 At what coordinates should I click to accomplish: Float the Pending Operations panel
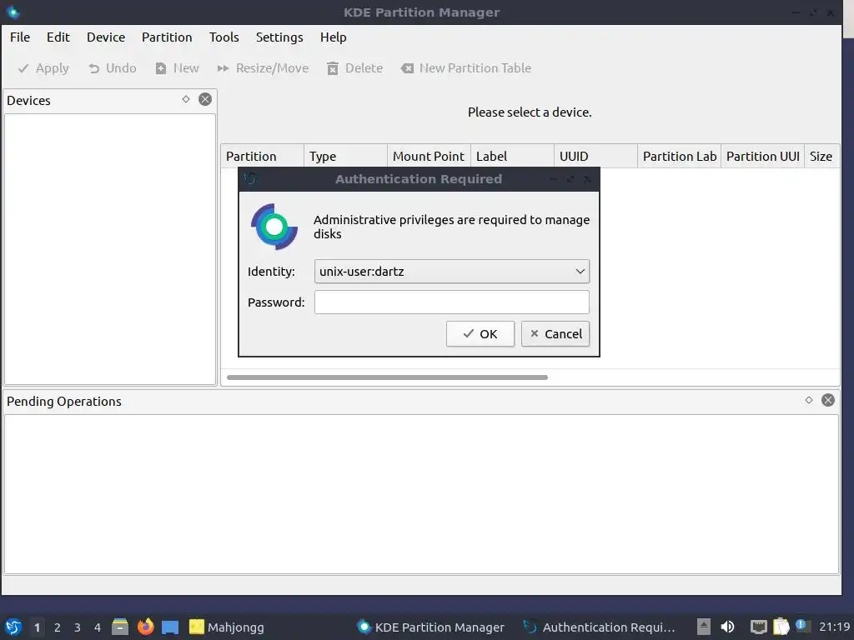click(x=809, y=400)
